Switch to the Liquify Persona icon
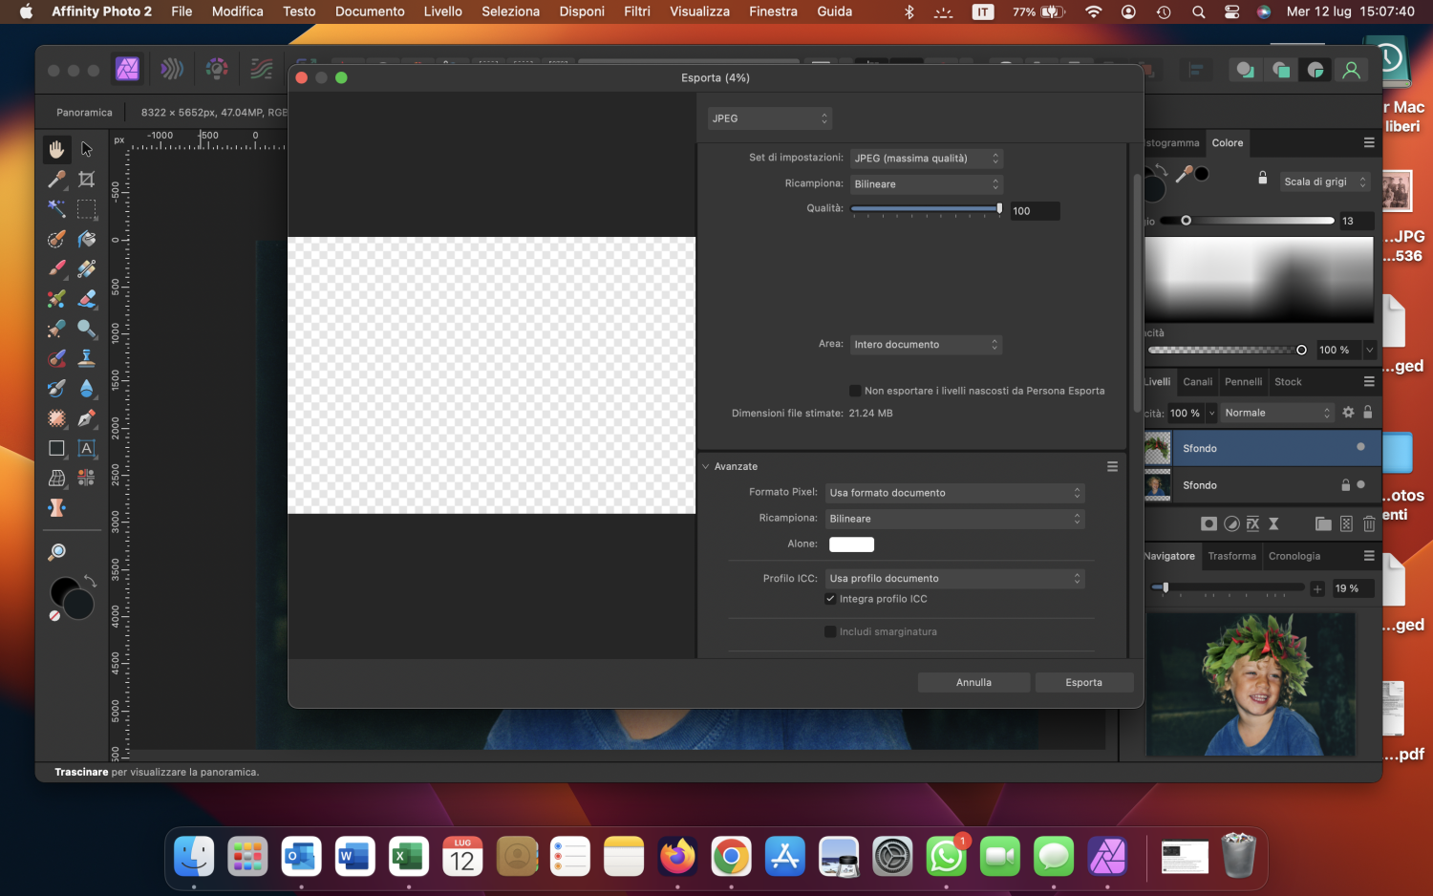The width and height of the screenshot is (1433, 896). (172, 69)
